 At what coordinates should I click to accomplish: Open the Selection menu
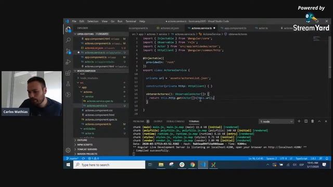[93, 21]
